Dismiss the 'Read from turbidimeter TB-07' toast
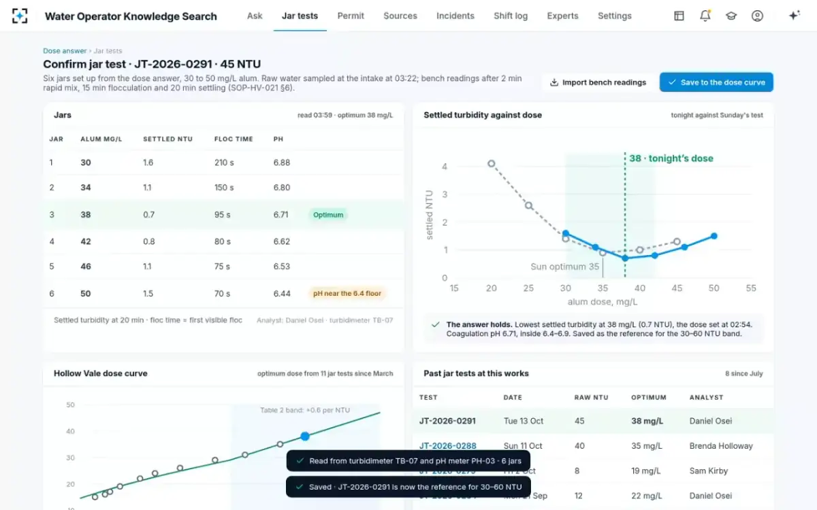The image size is (817, 510). tap(408, 460)
